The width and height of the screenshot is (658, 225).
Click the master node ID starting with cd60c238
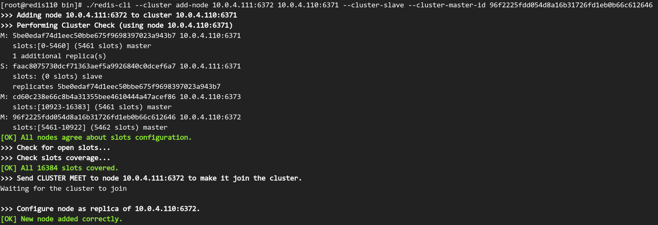coord(94,97)
